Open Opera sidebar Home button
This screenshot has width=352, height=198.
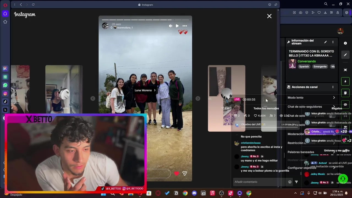pyautogui.click(x=5, y=13)
